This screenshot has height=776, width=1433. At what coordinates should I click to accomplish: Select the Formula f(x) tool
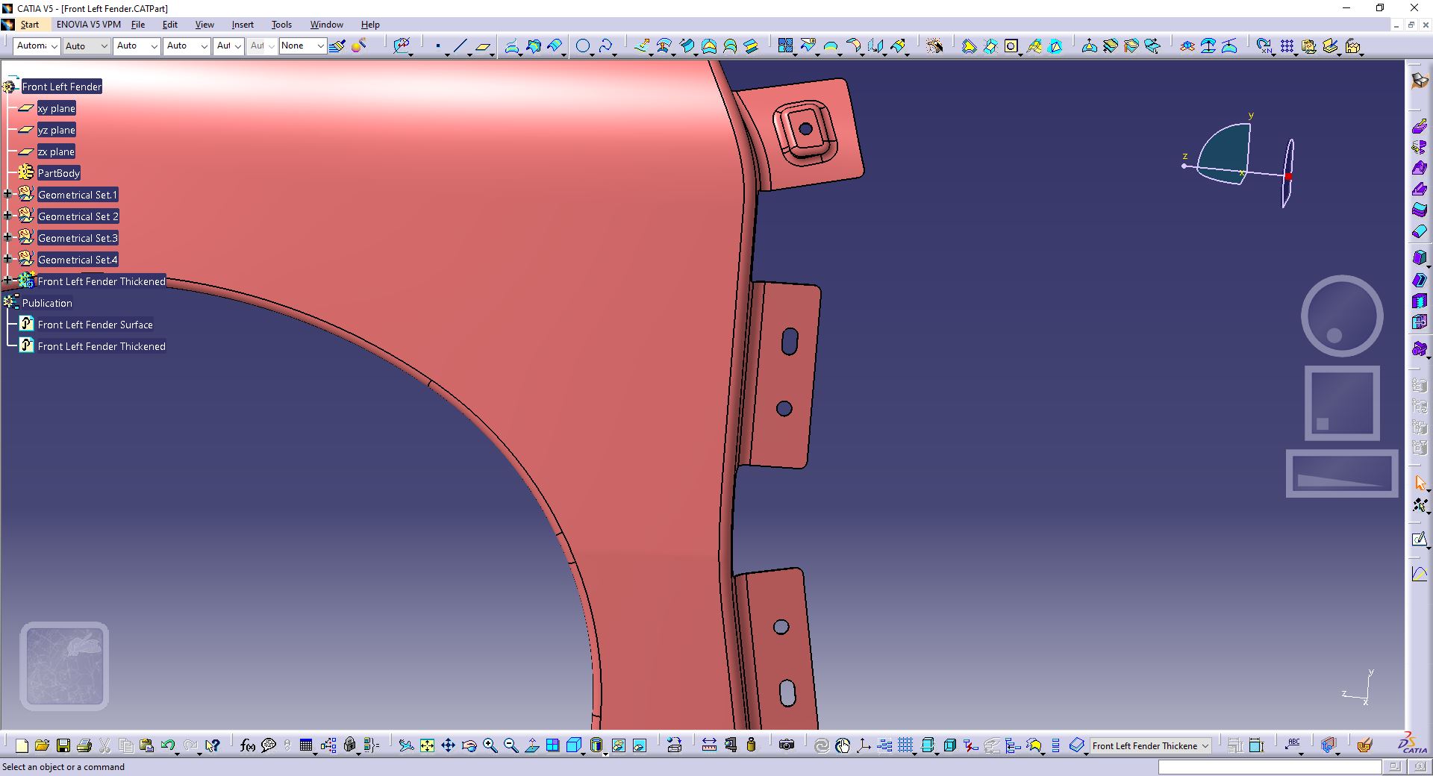tap(248, 745)
